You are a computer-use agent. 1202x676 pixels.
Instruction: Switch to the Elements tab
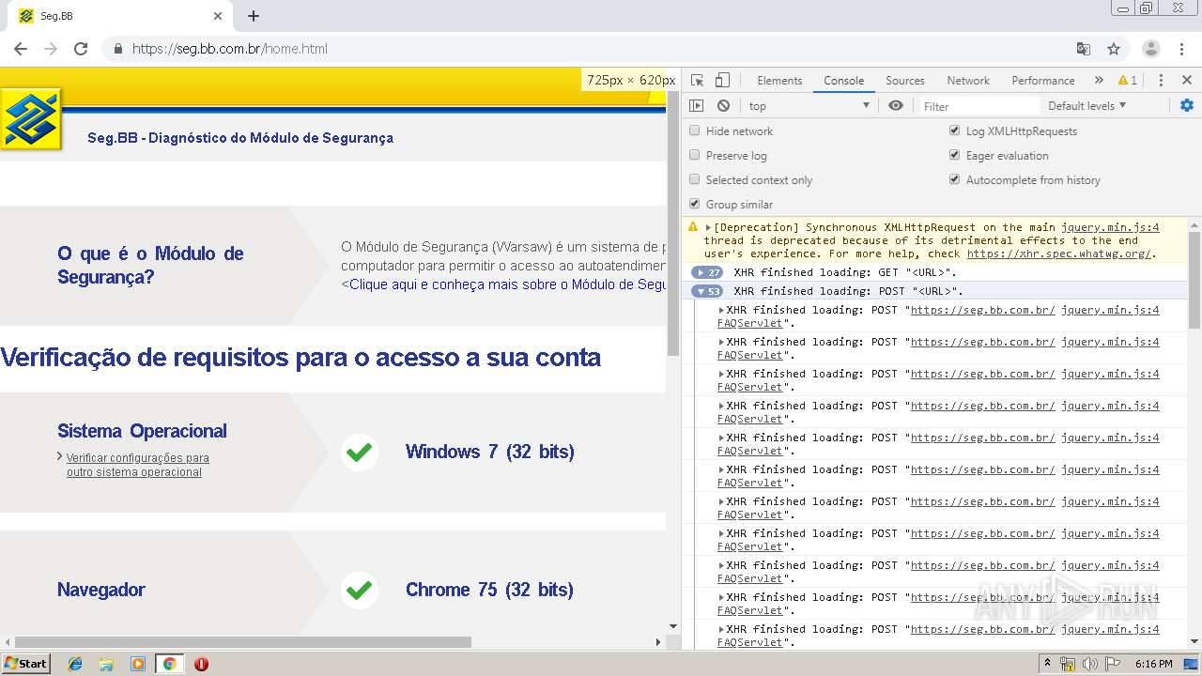[x=779, y=81]
